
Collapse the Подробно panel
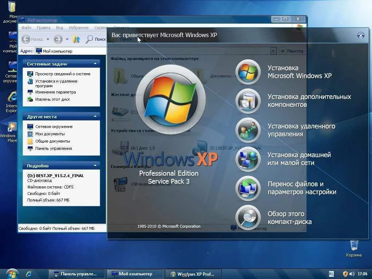click(95, 166)
